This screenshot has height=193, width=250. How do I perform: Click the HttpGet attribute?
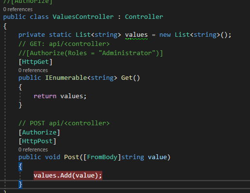[35, 62]
